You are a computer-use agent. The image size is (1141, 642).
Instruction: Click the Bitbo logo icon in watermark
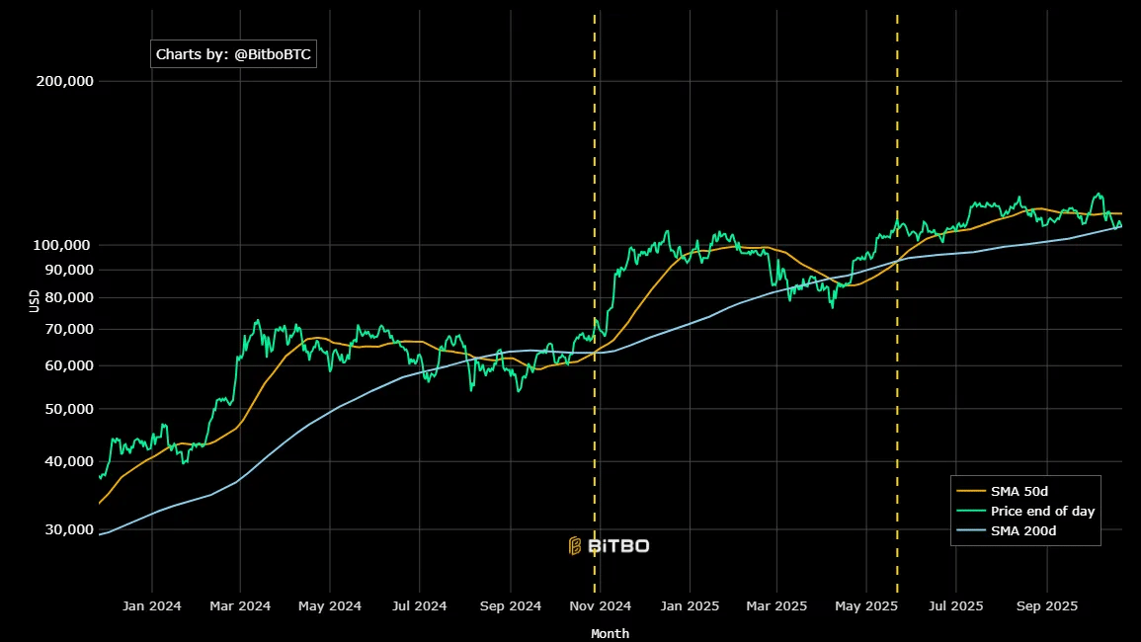[575, 545]
